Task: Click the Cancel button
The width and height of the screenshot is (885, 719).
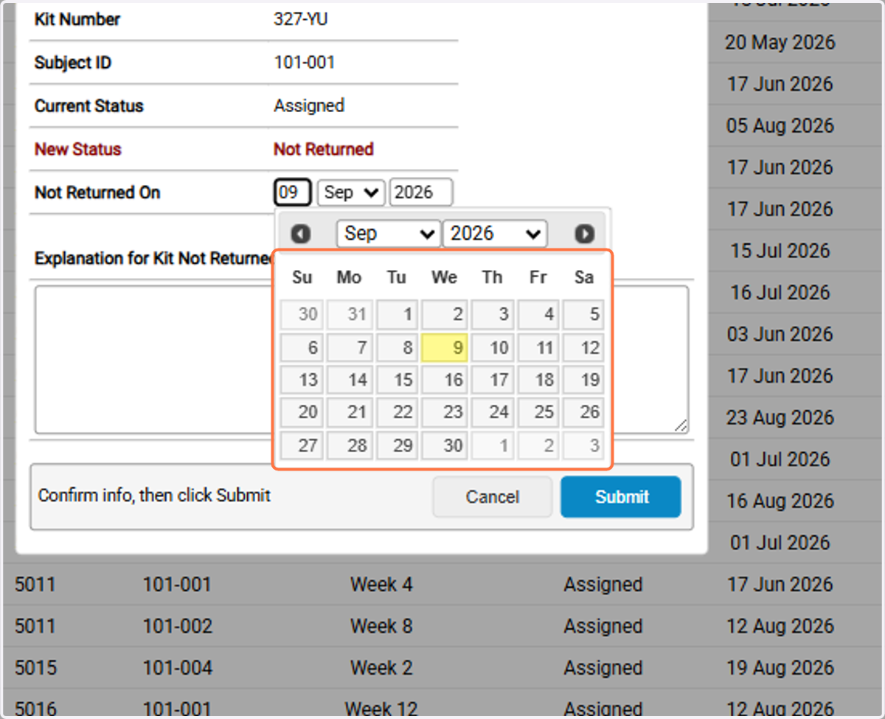Action: (492, 497)
